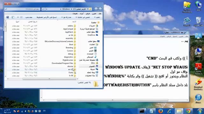
Task: Toggle the Explorer preview pane
Action: point(13,17)
